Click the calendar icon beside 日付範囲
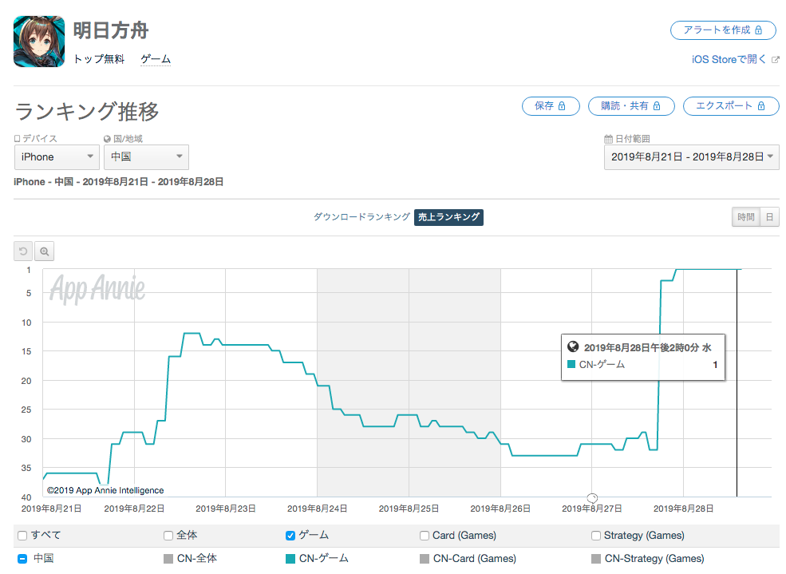This screenshot has height=574, width=786. [x=609, y=139]
